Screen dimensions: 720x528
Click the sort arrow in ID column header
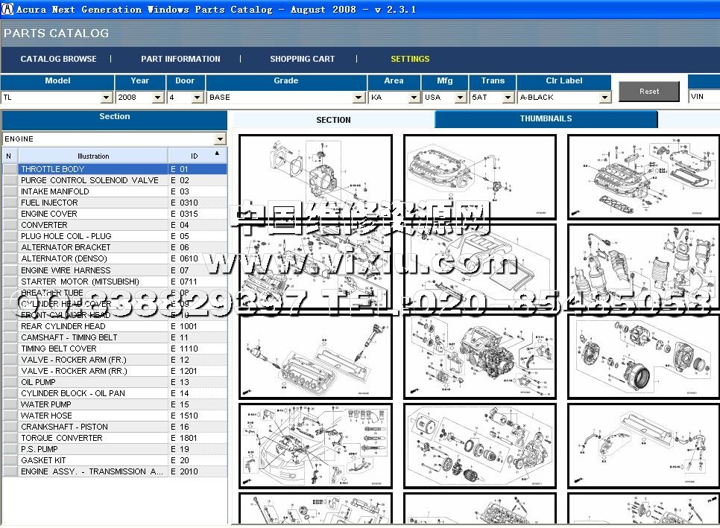click(217, 153)
